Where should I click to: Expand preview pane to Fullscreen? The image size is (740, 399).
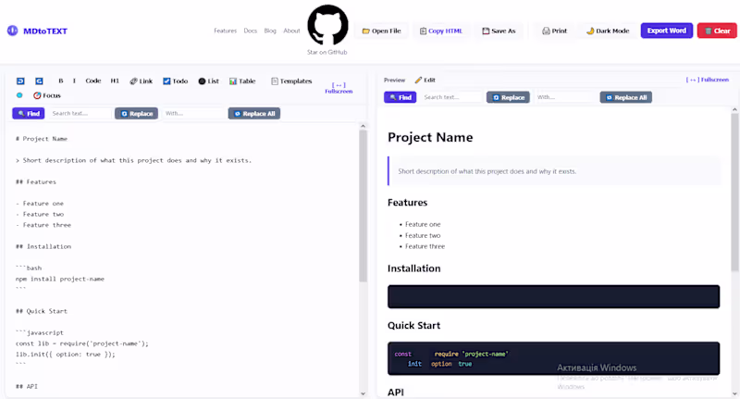(x=707, y=80)
